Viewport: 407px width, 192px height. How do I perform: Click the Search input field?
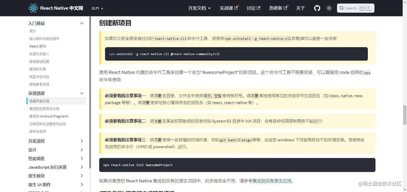tap(356, 8)
